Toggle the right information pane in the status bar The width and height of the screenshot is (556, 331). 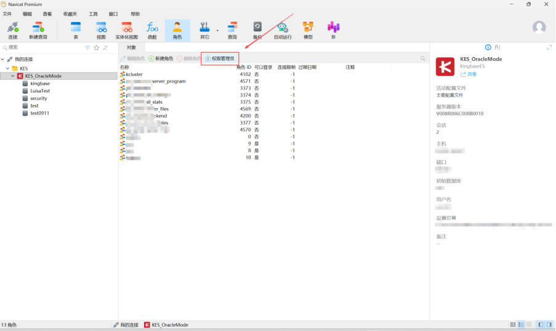(549, 324)
